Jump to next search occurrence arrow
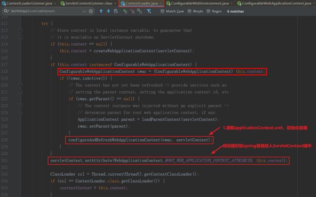This screenshot has height=197, width=316. click(x=108, y=11)
